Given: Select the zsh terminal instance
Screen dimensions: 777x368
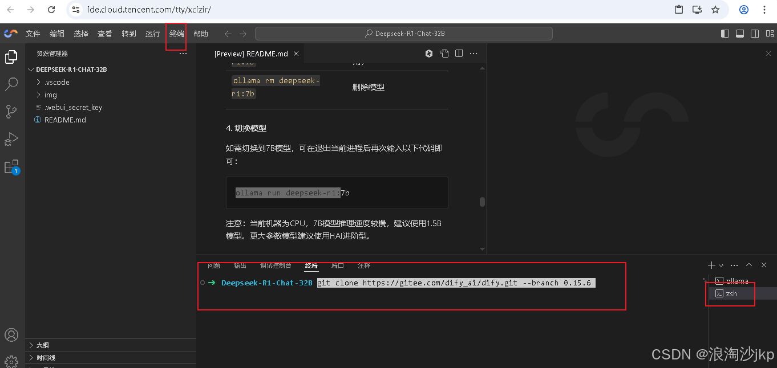Looking at the screenshot, I should [743, 293].
